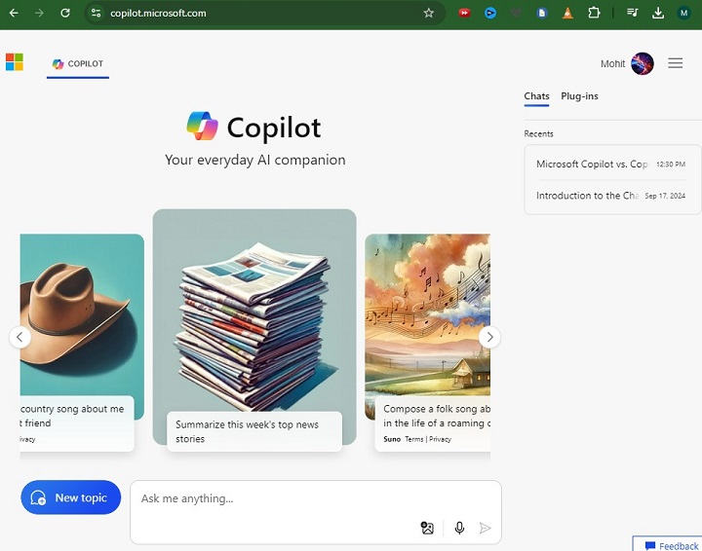Screen dimensions: 702x551
Task: Show previous suggestion card
Action: pos(19,337)
